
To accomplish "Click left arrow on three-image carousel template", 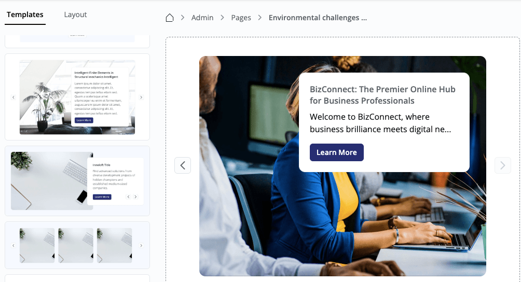I will pyautogui.click(x=13, y=245).
